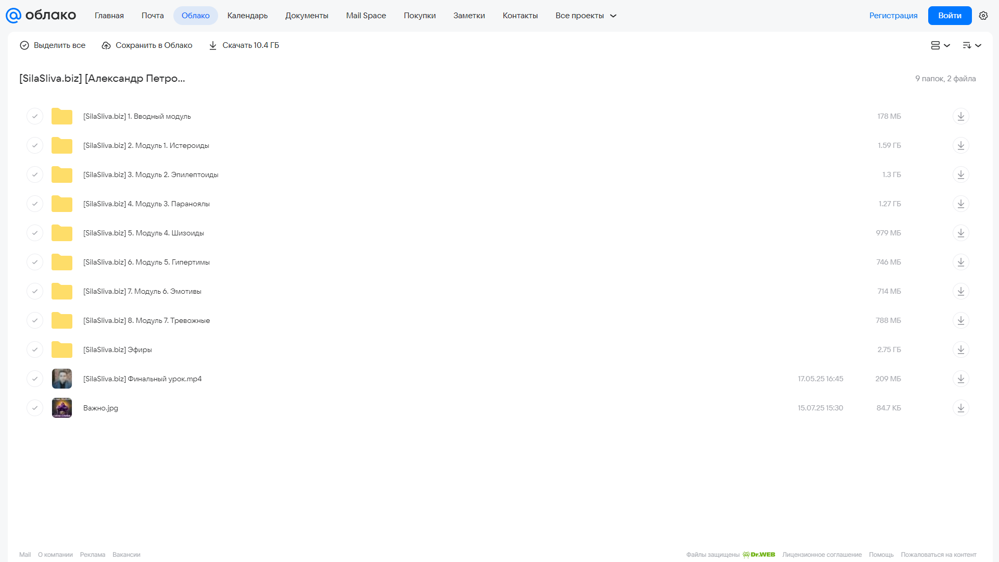Viewport: 999px width, 562px height.
Task: Tick the checkbox for Модуль 2. Эпилептоиды
Action: pyautogui.click(x=35, y=174)
